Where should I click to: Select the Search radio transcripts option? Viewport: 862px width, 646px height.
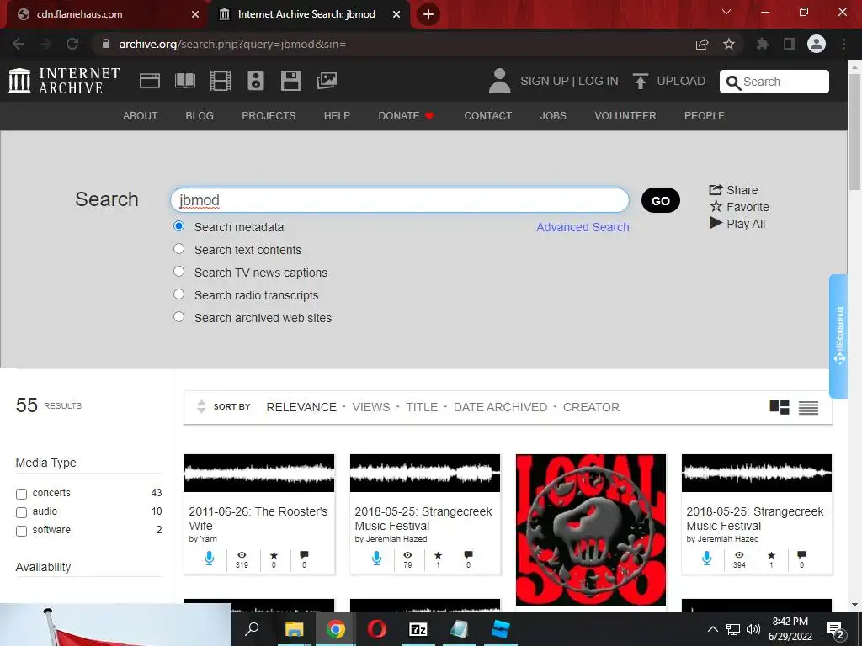point(178,294)
